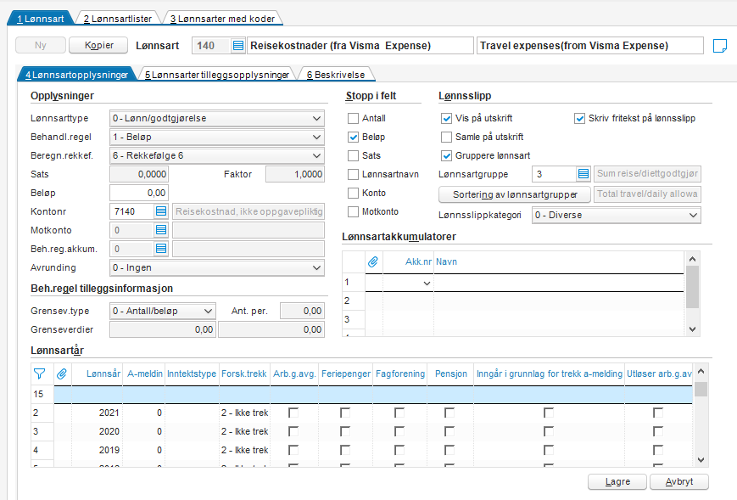The image size is (737, 500).
Task: Enable the Antall stop-in-field checkbox
Action: tap(353, 118)
